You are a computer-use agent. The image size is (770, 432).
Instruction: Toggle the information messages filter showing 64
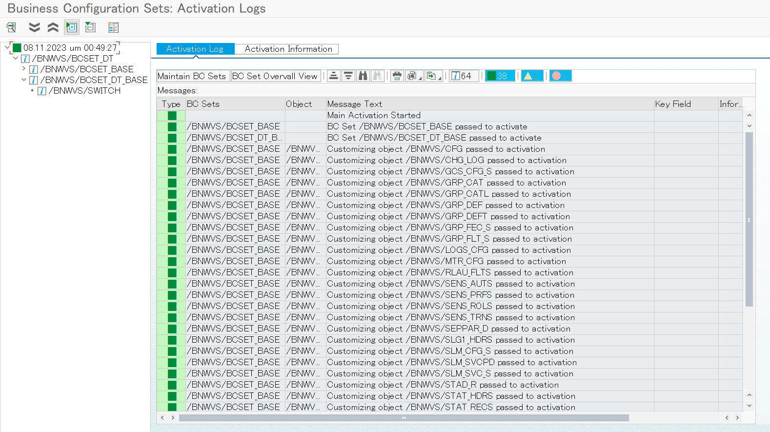coord(463,76)
